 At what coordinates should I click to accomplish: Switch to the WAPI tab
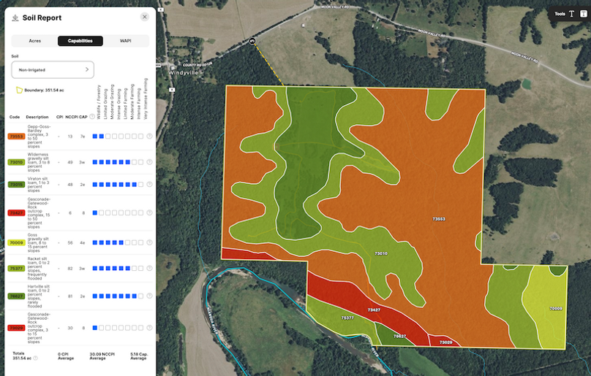point(126,41)
